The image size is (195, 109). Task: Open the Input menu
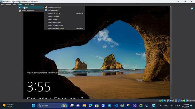[20, 5]
